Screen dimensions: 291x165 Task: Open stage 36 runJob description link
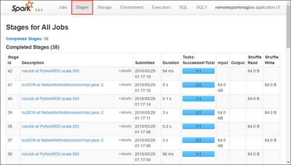click(x=50, y=154)
